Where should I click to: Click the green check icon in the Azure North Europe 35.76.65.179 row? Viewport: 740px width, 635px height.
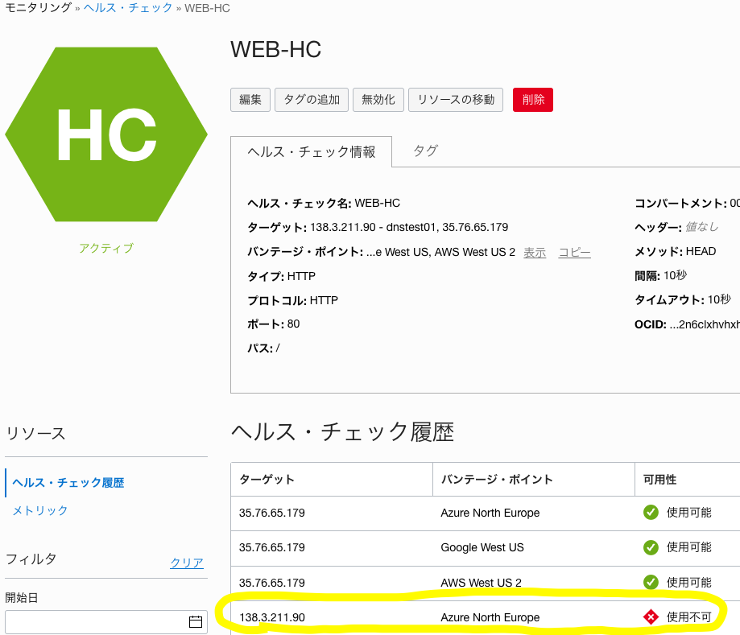[x=651, y=513]
